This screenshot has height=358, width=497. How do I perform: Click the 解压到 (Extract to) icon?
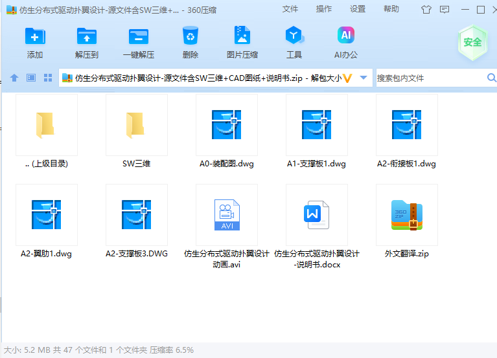click(87, 36)
